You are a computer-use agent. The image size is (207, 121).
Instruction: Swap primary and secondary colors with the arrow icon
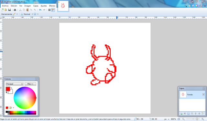[12, 88]
